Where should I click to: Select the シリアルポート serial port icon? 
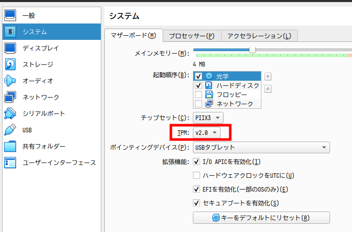coord(11,113)
